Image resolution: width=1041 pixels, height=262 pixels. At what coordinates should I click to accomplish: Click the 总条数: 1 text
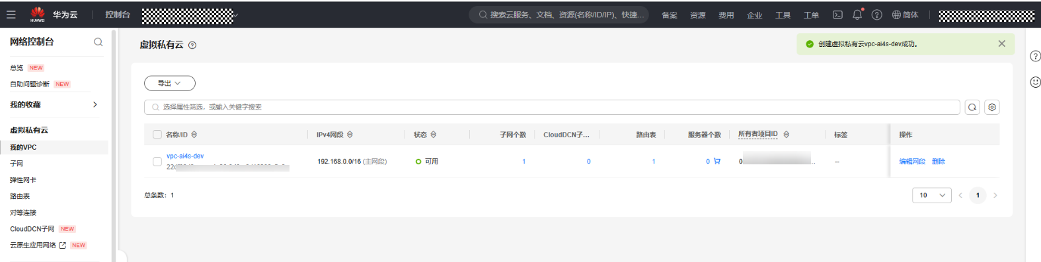[x=159, y=195]
